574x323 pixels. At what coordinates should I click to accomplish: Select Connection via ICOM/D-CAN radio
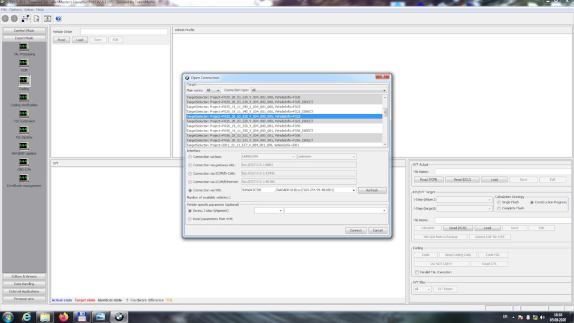coord(190,173)
